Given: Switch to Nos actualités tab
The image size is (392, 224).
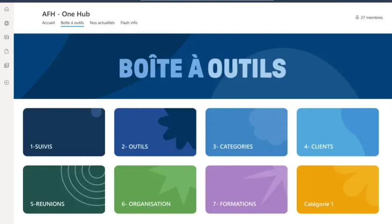Looking at the screenshot, I should coord(102,23).
